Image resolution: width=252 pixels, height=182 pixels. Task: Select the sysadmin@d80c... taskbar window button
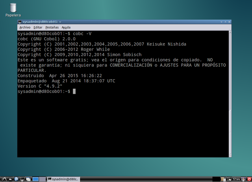click(63, 179)
